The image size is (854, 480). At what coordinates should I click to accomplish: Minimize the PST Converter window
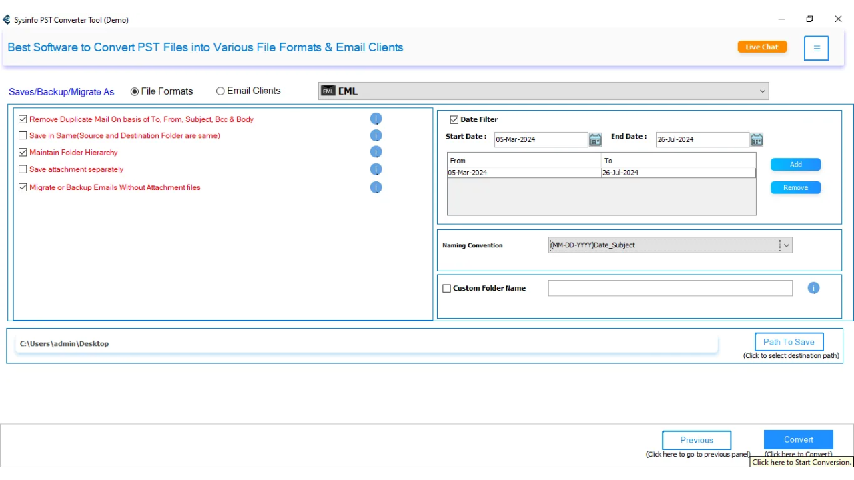pyautogui.click(x=781, y=19)
